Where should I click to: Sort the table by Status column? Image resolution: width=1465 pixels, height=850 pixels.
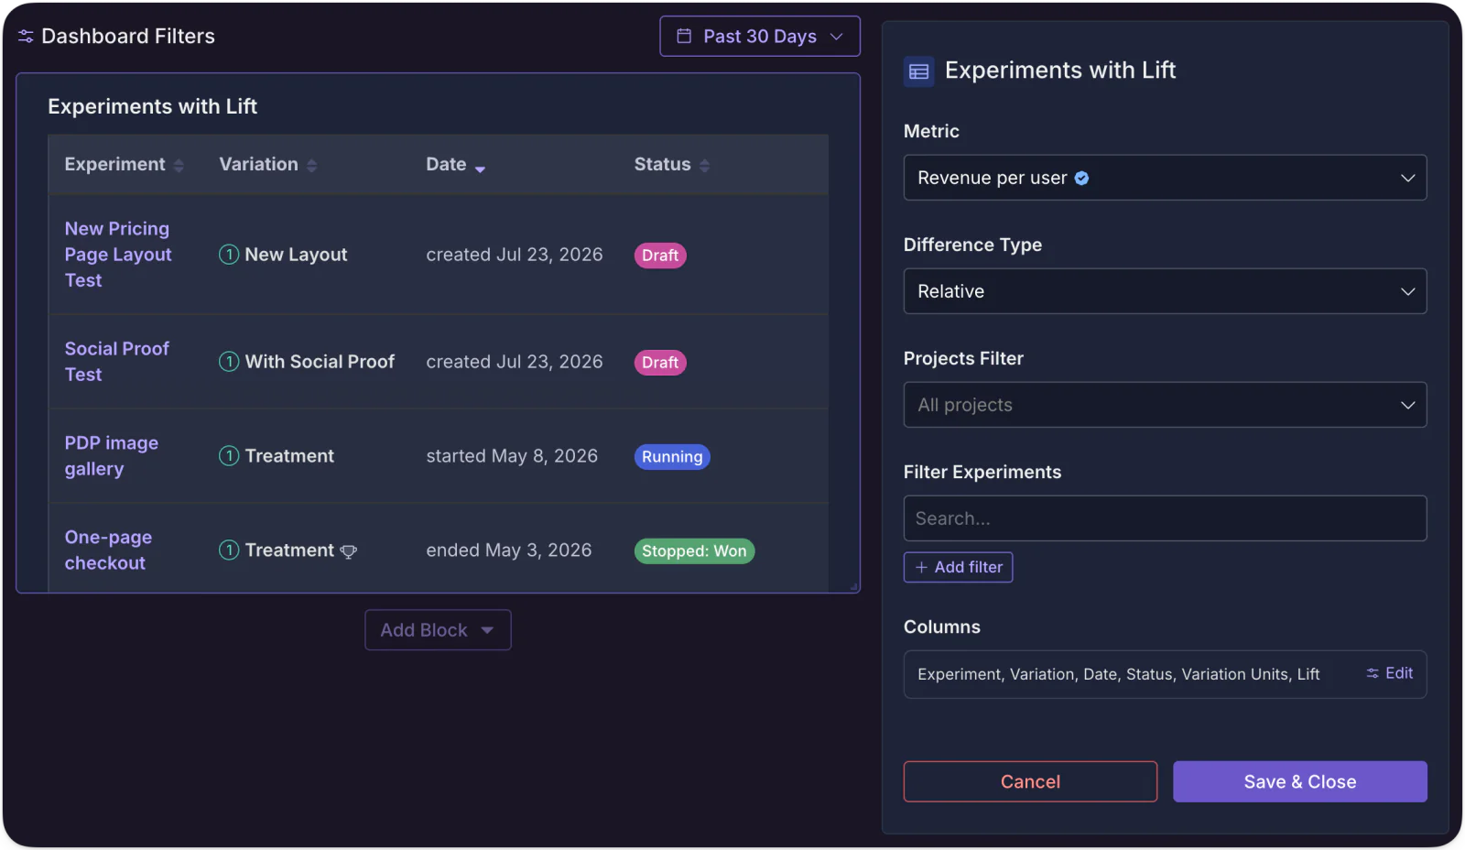672,165
